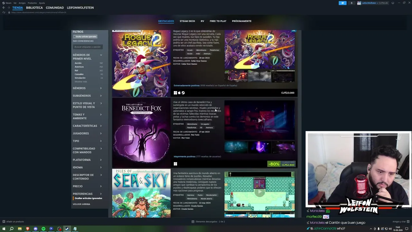Click the Buscar etiqueta u opción search field
The height and width of the screenshot is (232, 412).
click(88, 47)
